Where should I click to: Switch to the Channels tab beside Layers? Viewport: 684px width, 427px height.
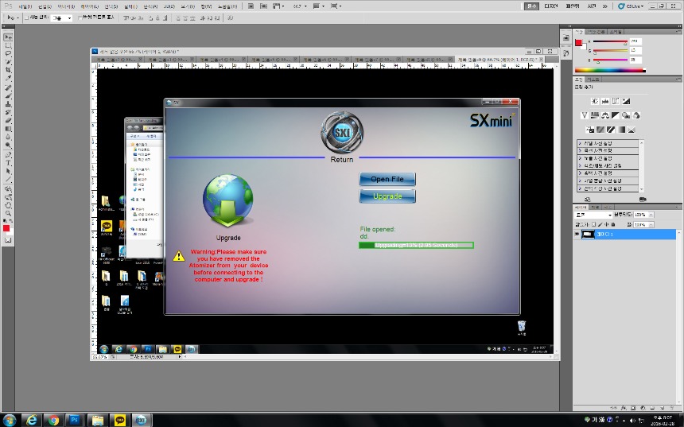coord(595,207)
